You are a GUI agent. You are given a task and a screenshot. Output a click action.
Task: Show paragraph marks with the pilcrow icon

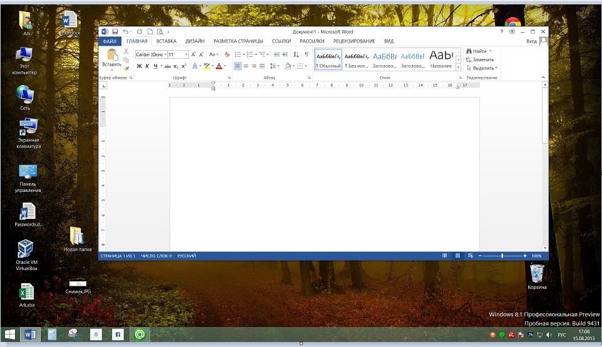pos(306,54)
